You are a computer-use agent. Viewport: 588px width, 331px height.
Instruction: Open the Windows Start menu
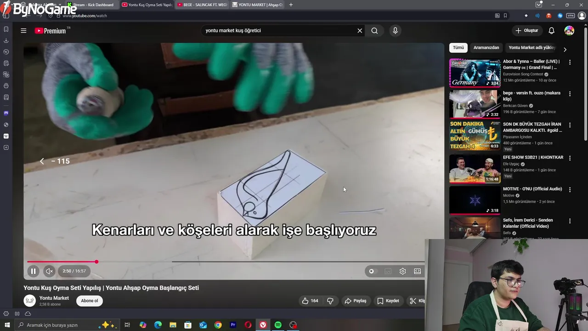[x=7, y=325]
